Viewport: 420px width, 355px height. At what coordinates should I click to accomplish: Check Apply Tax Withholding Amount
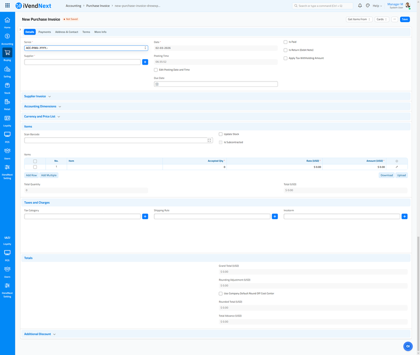point(286,58)
